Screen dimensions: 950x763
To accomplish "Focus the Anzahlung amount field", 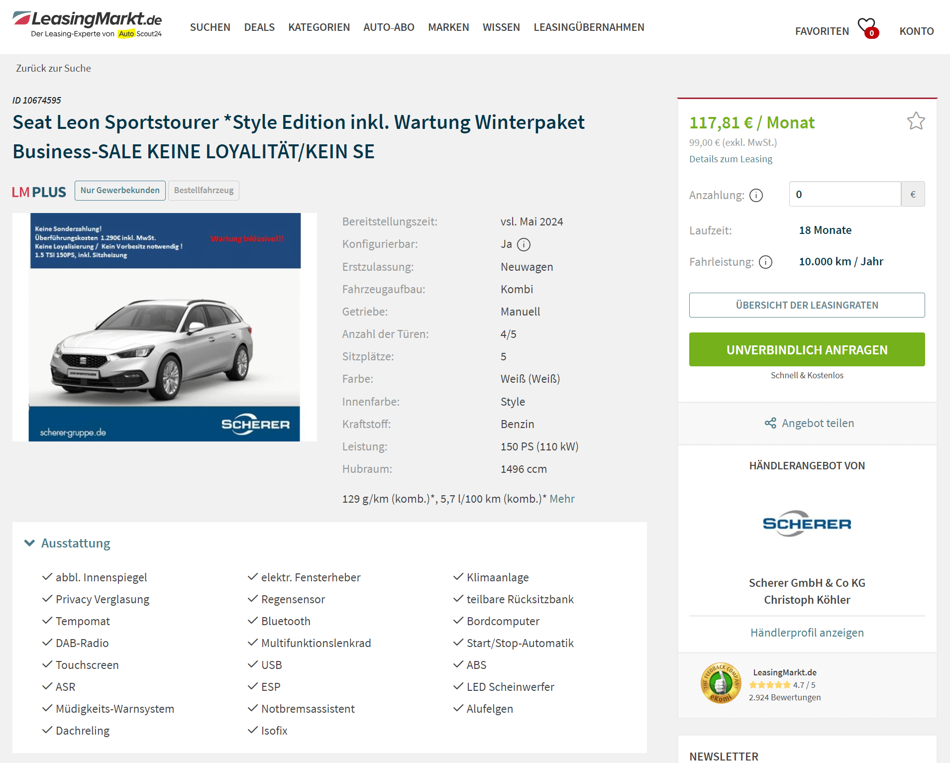I will coord(845,194).
